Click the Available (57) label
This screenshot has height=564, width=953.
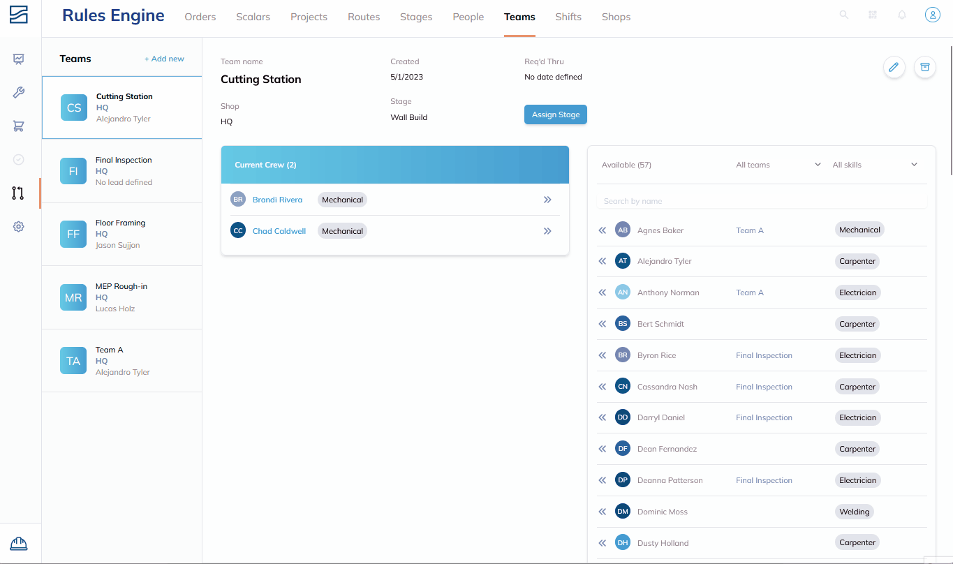pyautogui.click(x=626, y=165)
